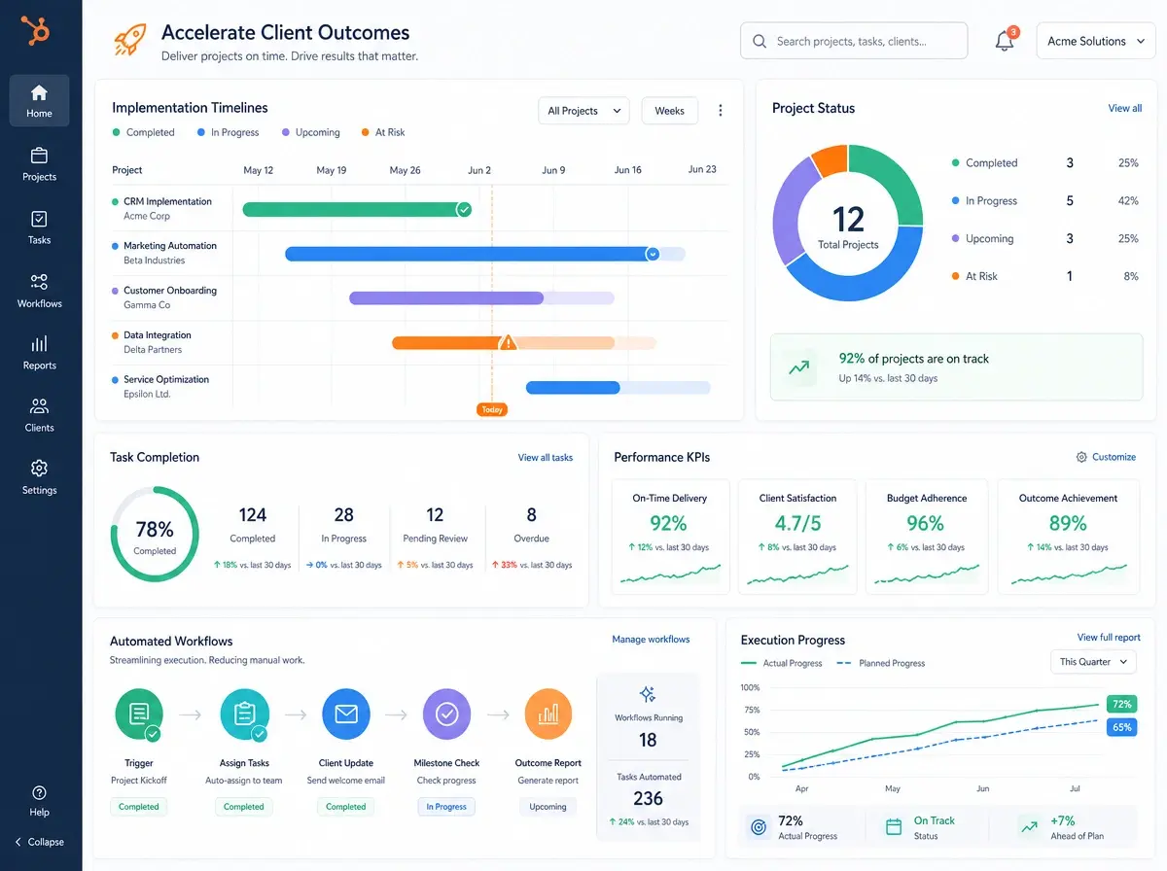The width and height of the screenshot is (1167, 871).
Task: Open the All Projects filter dropdown
Action: [583, 111]
